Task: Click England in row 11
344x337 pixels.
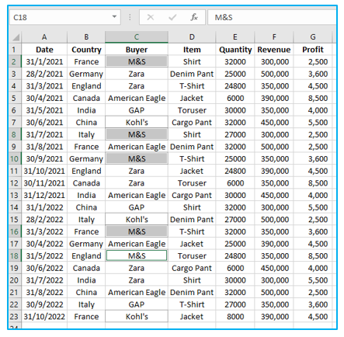Action: [x=86, y=171]
